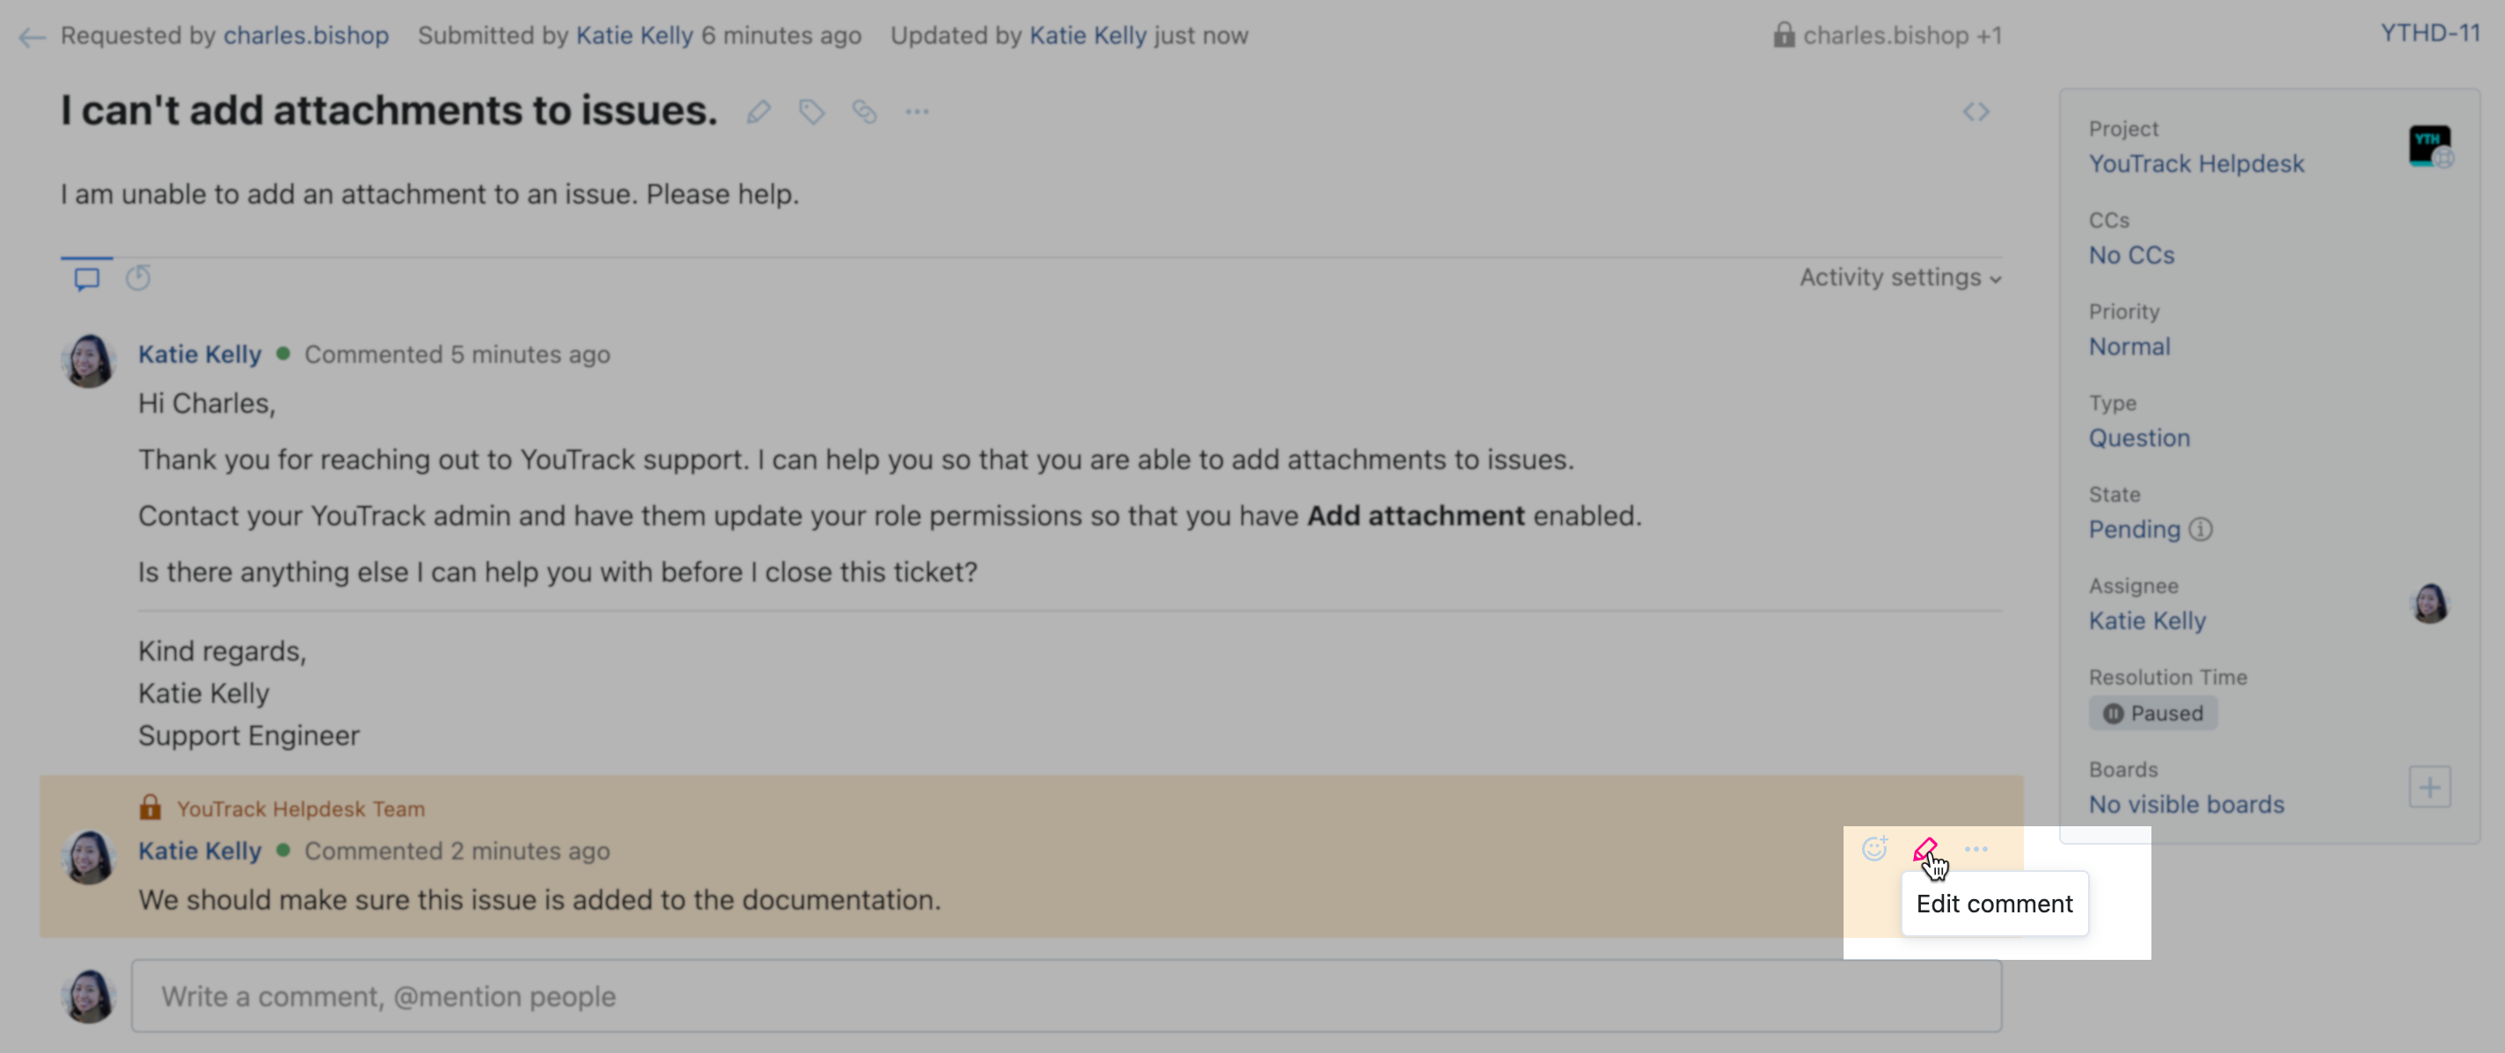Open charles.bishop requester profile link
This screenshot has width=2505, height=1053.
(x=305, y=36)
